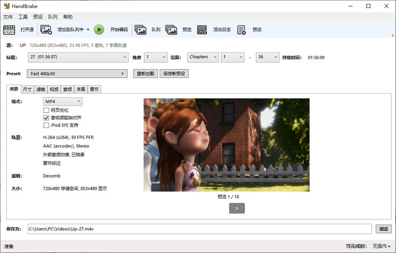Open the 帮助 menu
This screenshot has width=396, height=253.
(x=68, y=17)
